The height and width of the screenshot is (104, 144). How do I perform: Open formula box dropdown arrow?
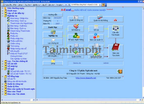tap(100, 5)
